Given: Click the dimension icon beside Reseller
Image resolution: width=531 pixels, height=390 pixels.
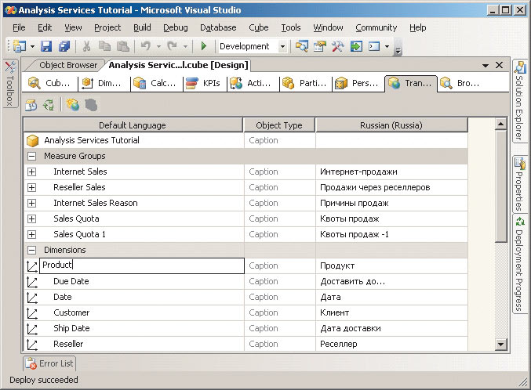Looking at the screenshot, I should pyautogui.click(x=32, y=345).
